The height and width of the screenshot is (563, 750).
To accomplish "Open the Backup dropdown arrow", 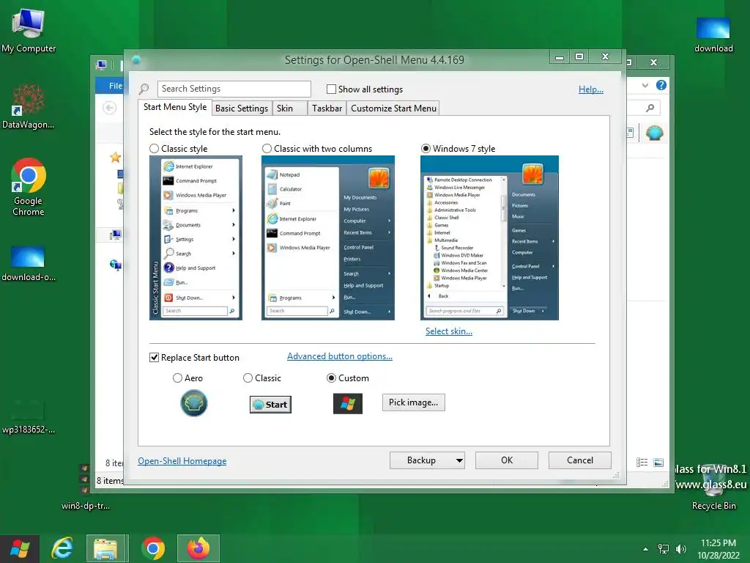I will [458, 460].
